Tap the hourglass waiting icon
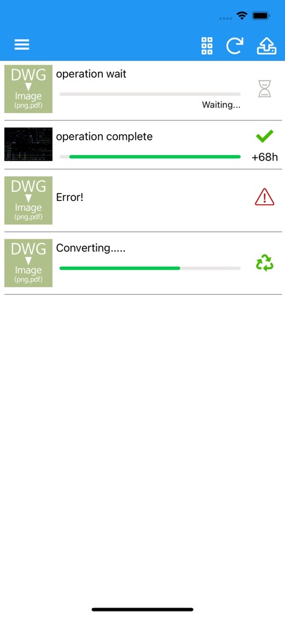 pyautogui.click(x=264, y=88)
